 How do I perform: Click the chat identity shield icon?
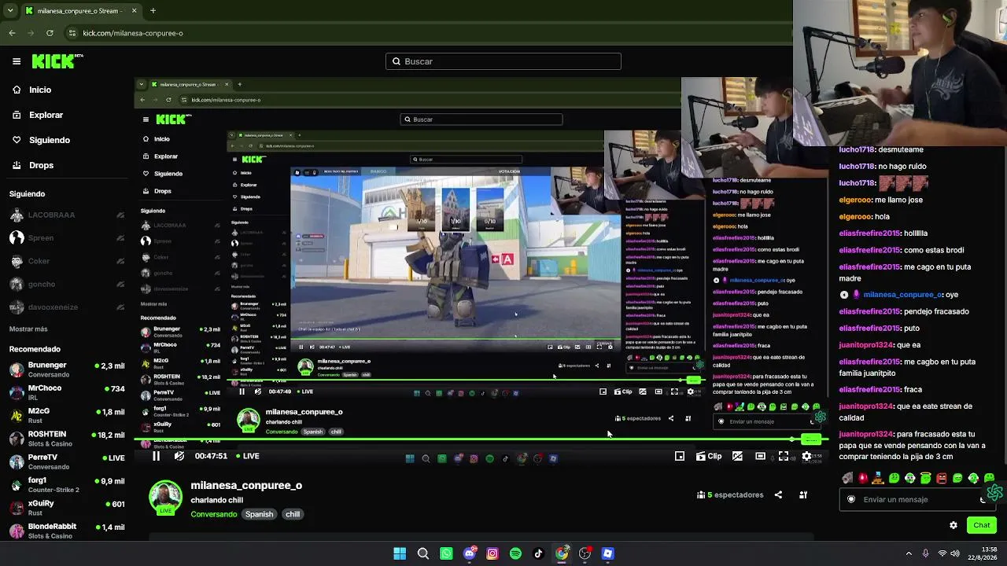pos(851,499)
